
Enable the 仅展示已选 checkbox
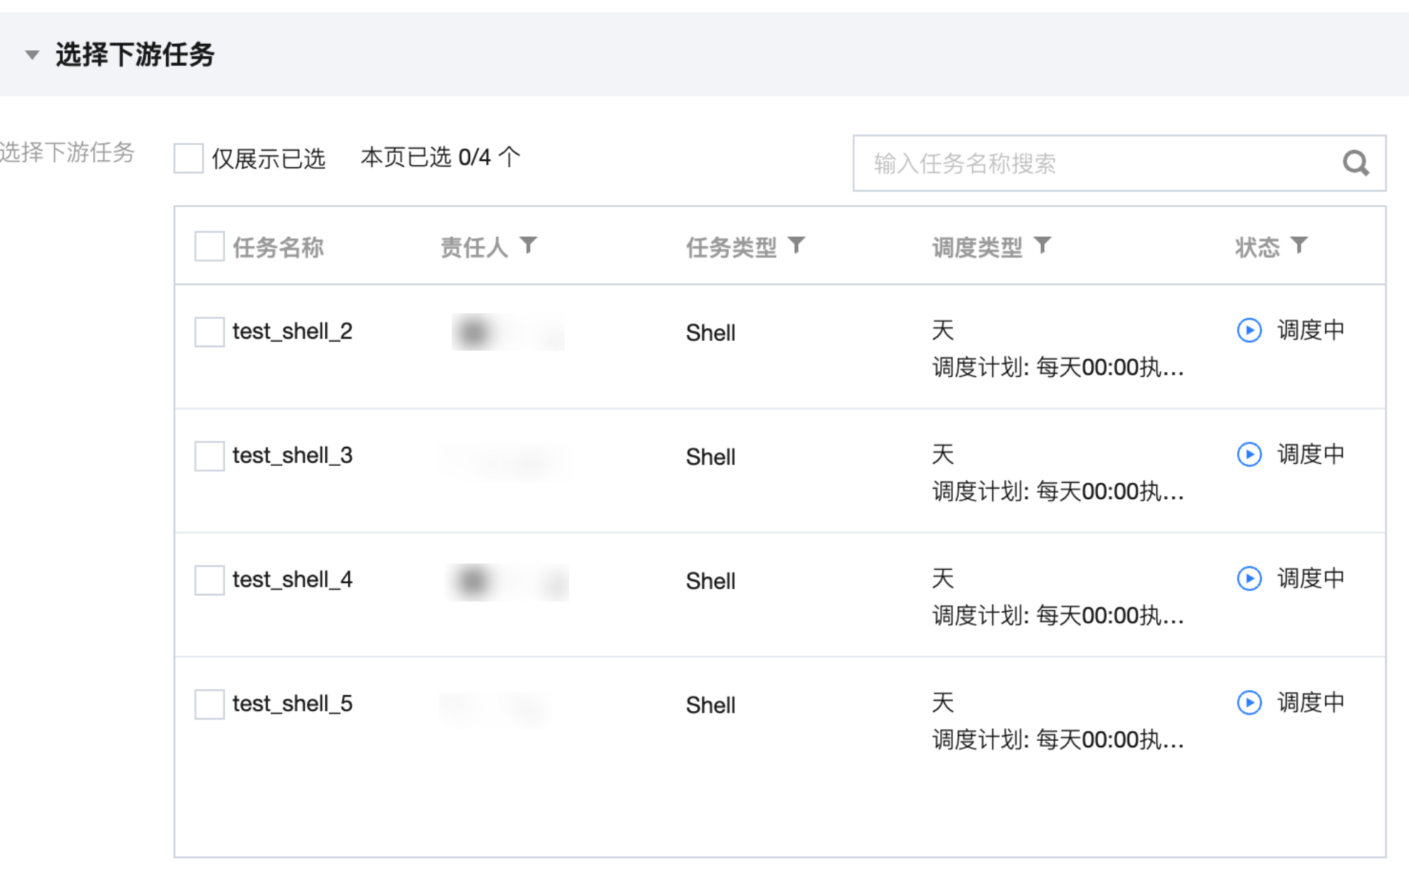(x=189, y=158)
